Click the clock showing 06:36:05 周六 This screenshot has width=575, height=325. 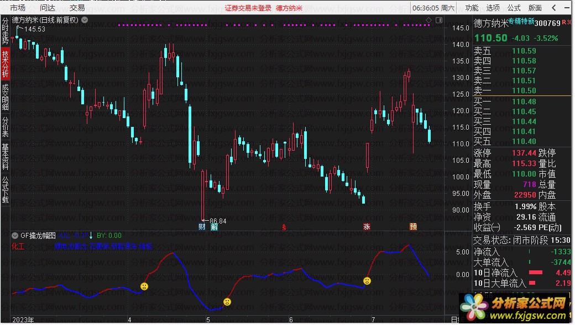pos(433,8)
